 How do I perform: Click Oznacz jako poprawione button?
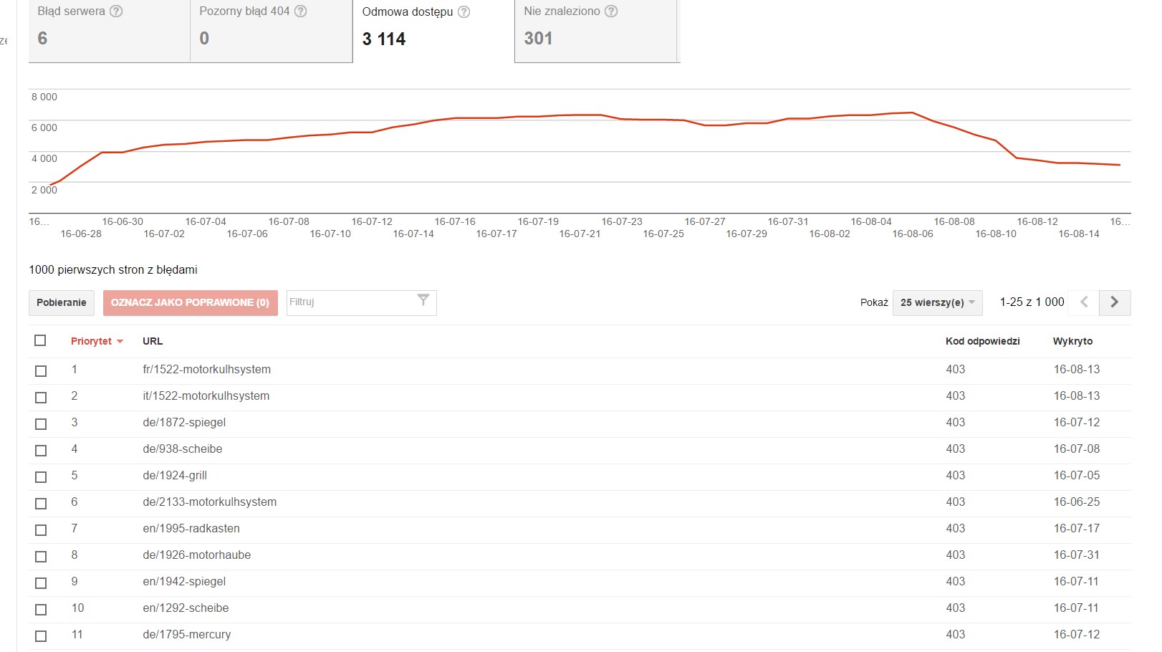tap(190, 302)
